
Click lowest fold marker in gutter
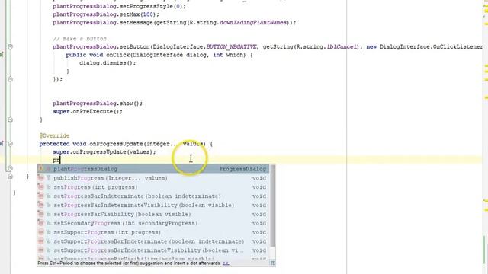[10, 177]
